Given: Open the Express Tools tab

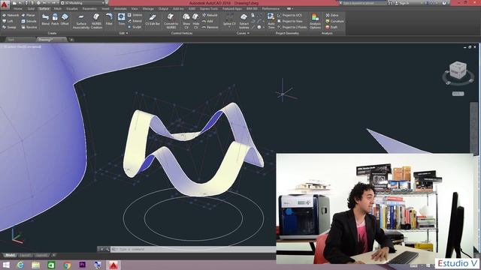Looking at the screenshot, I should (209, 9).
